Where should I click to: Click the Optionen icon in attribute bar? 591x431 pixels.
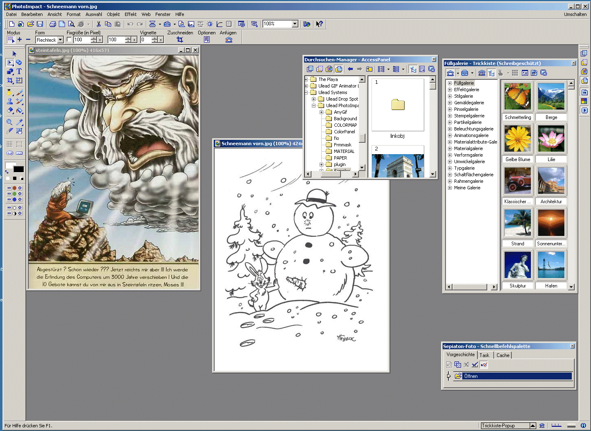click(x=207, y=40)
